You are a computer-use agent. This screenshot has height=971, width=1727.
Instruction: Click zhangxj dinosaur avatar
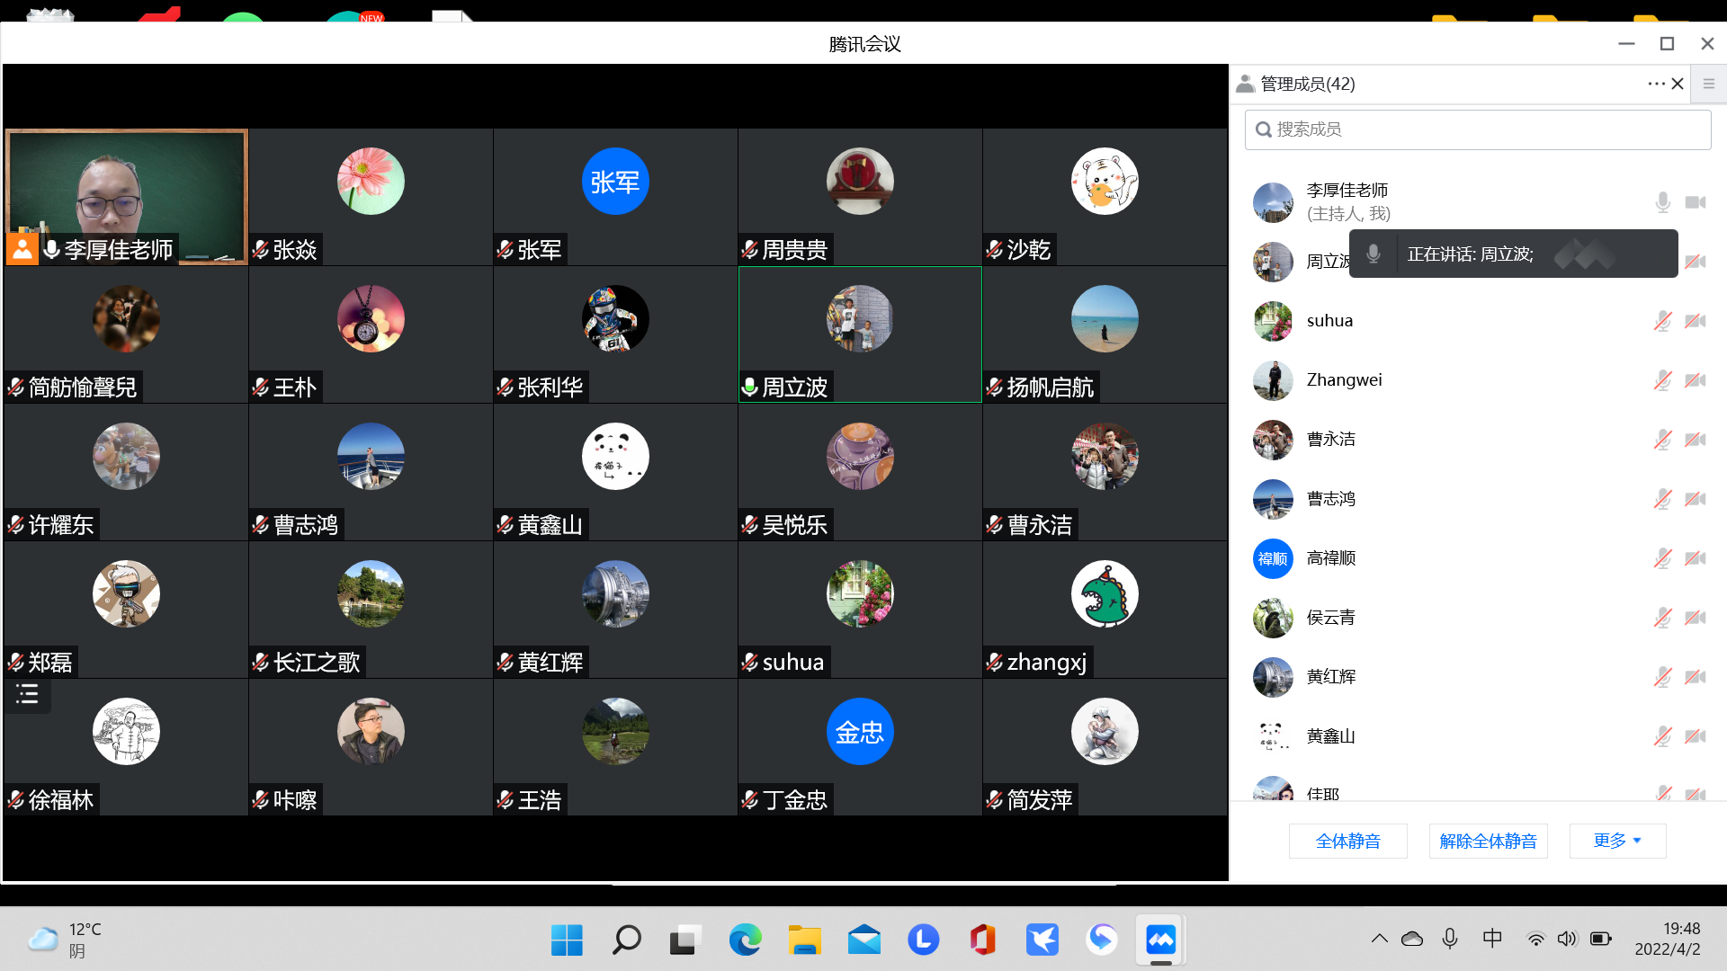coord(1105,594)
